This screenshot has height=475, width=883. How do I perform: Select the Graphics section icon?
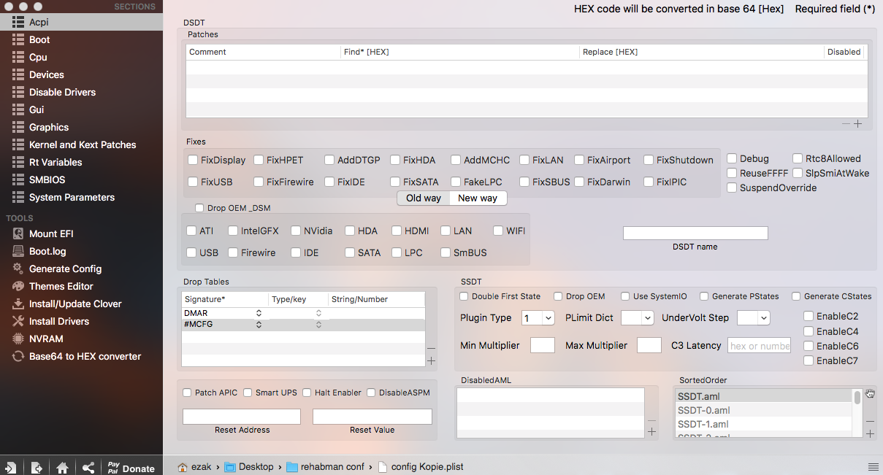pyautogui.click(x=18, y=127)
